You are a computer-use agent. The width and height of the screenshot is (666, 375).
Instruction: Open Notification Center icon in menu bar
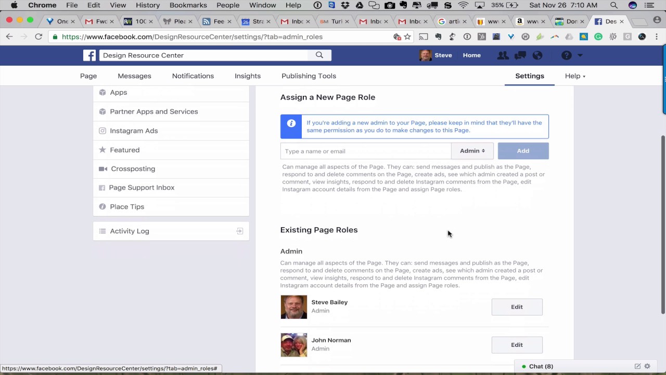click(x=649, y=5)
